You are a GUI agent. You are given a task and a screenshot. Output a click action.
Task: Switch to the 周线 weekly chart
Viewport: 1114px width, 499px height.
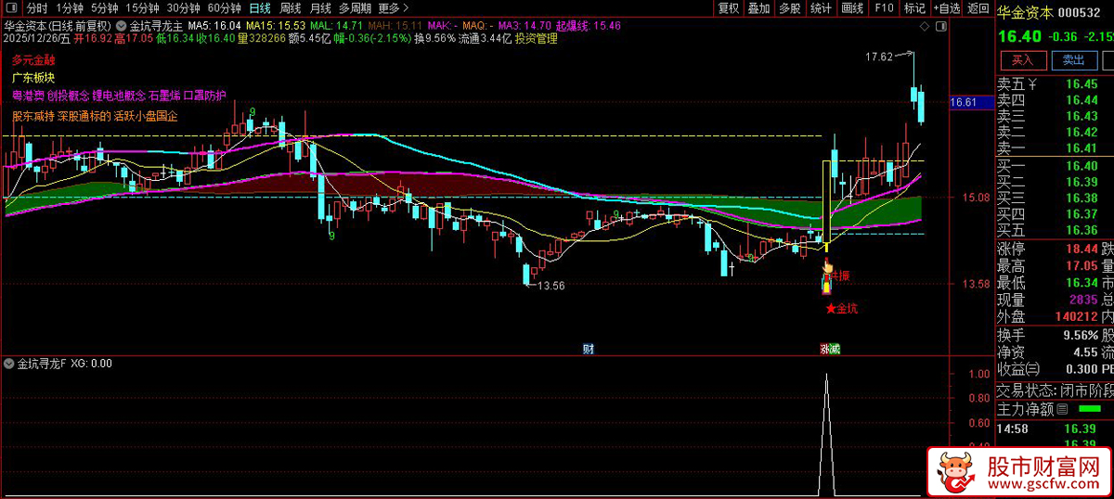(291, 8)
